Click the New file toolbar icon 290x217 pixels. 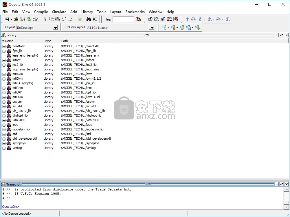click(x=7, y=19)
